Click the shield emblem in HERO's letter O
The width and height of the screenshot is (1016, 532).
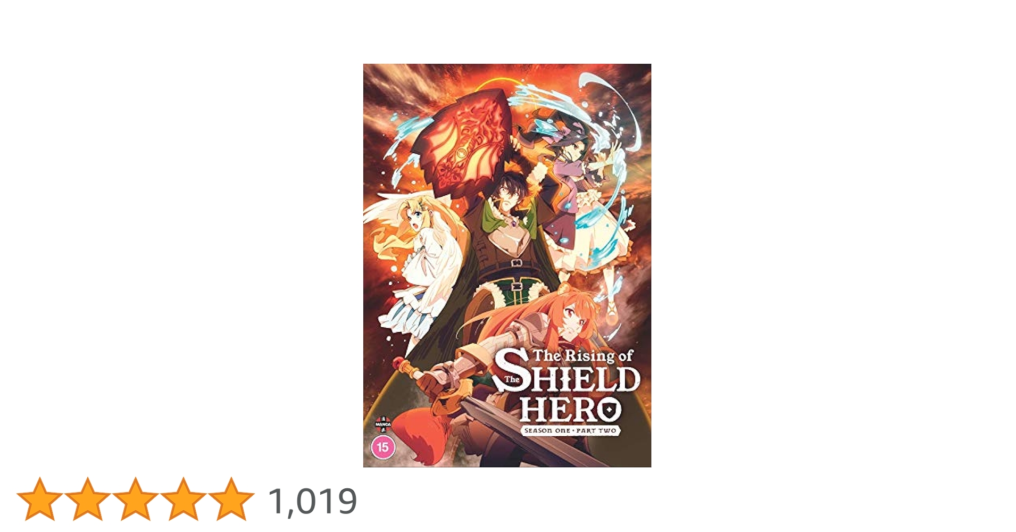608,410
